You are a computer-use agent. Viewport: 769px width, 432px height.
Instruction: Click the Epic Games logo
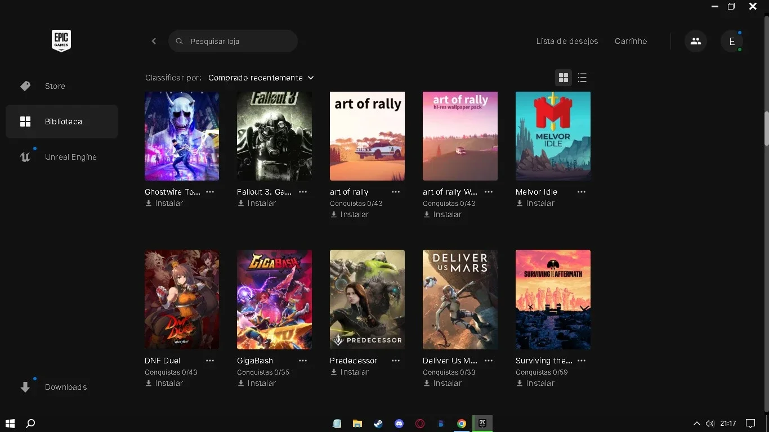[61, 40]
